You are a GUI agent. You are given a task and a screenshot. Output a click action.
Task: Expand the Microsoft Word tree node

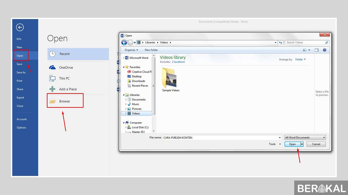[x=124, y=58]
